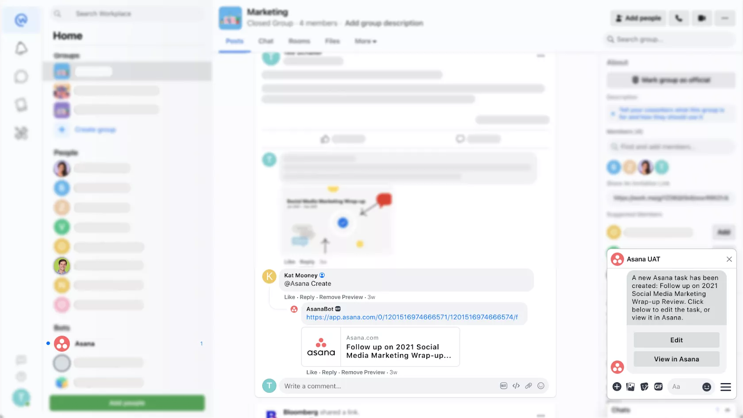Open the social media wrap-up image thumbnail
The height and width of the screenshot is (418, 743).
[x=337, y=220]
